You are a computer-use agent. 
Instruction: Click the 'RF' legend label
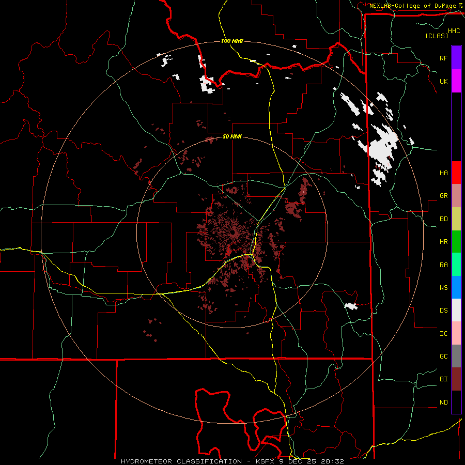pos(443,58)
